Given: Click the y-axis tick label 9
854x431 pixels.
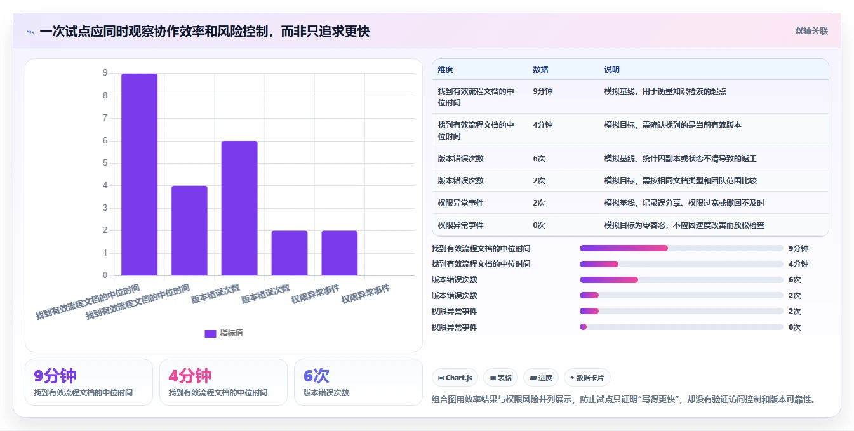Looking at the screenshot, I should coord(105,73).
